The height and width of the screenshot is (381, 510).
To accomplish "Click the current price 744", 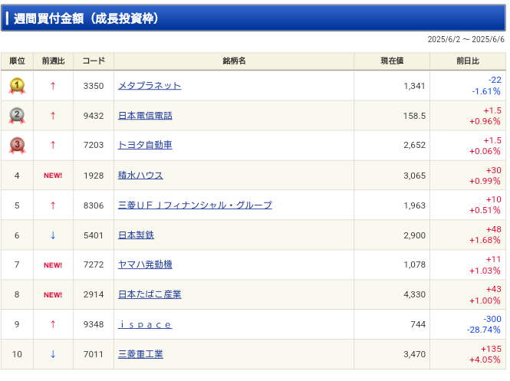I will tap(418, 325).
